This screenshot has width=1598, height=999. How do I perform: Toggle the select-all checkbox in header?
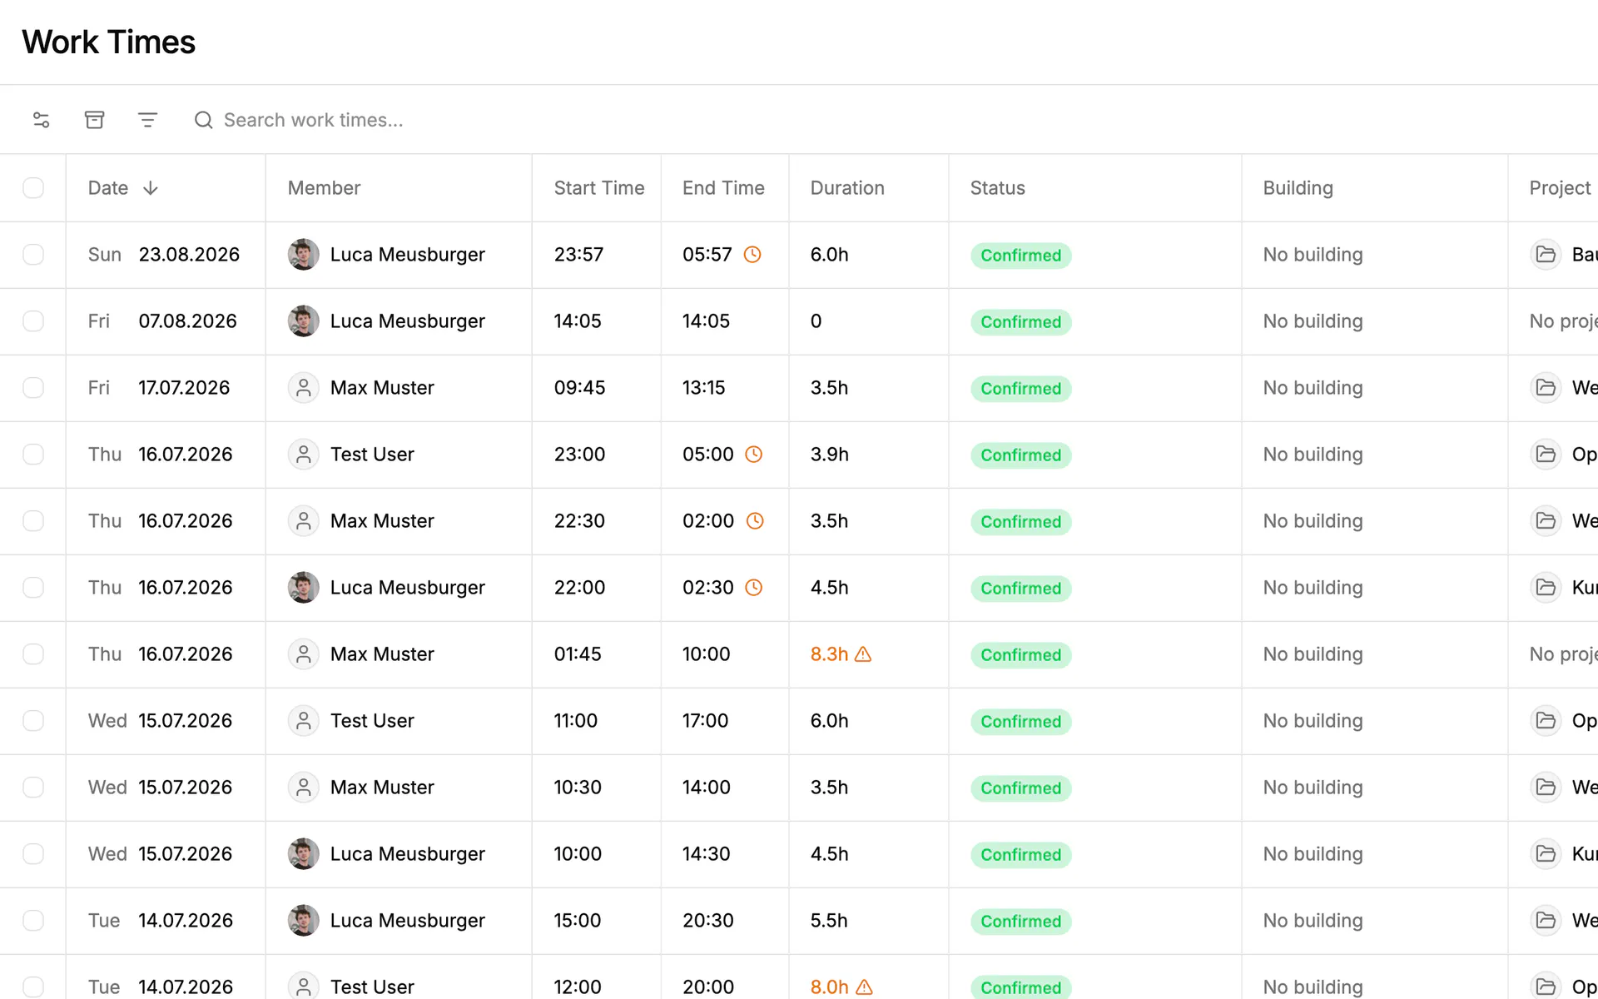click(33, 188)
